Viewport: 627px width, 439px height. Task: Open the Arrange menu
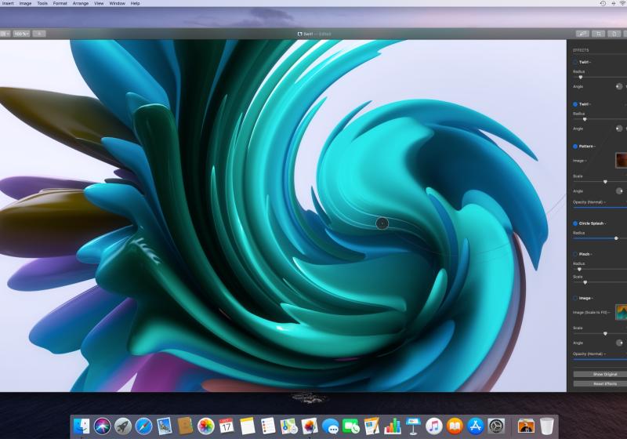pyautogui.click(x=81, y=3)
